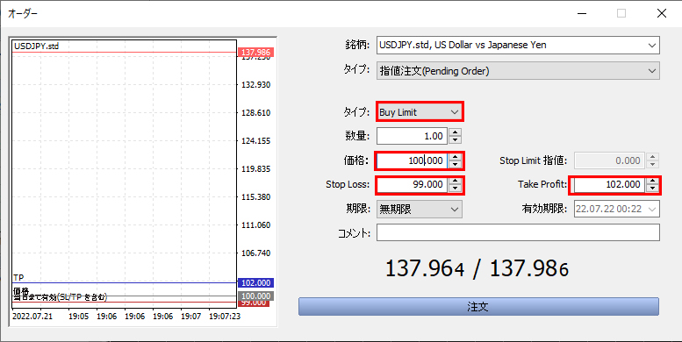Click the 100.000 price label on chart
Viewport: 682px width, 342px height.
[255, 296]
